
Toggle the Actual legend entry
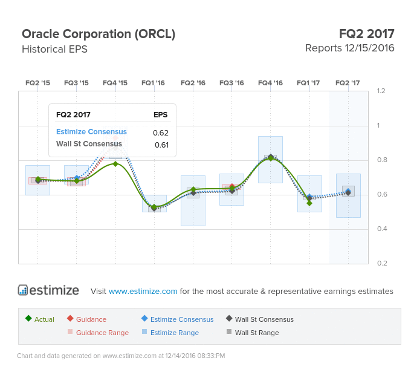point(40,319)
